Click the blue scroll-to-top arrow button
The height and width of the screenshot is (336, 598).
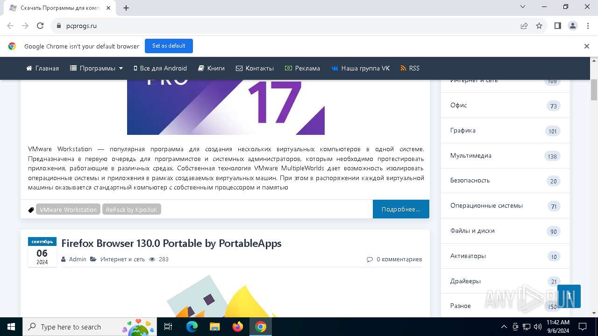pos(569,296)
